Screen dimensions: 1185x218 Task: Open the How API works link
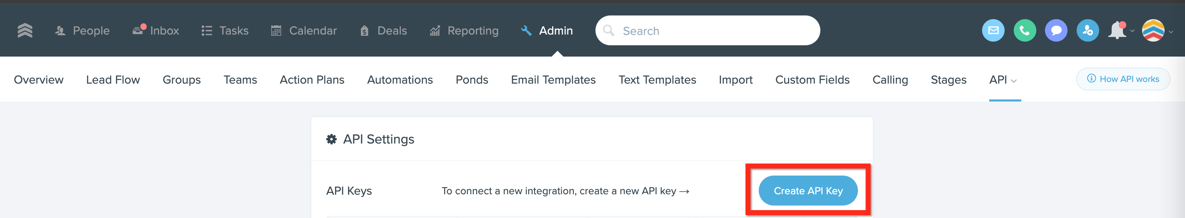(x=1122, y=79)
